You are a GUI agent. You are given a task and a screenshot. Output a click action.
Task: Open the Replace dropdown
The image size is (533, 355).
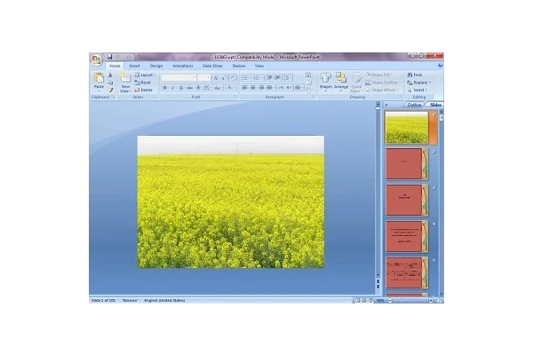click(x=418, y=83)
